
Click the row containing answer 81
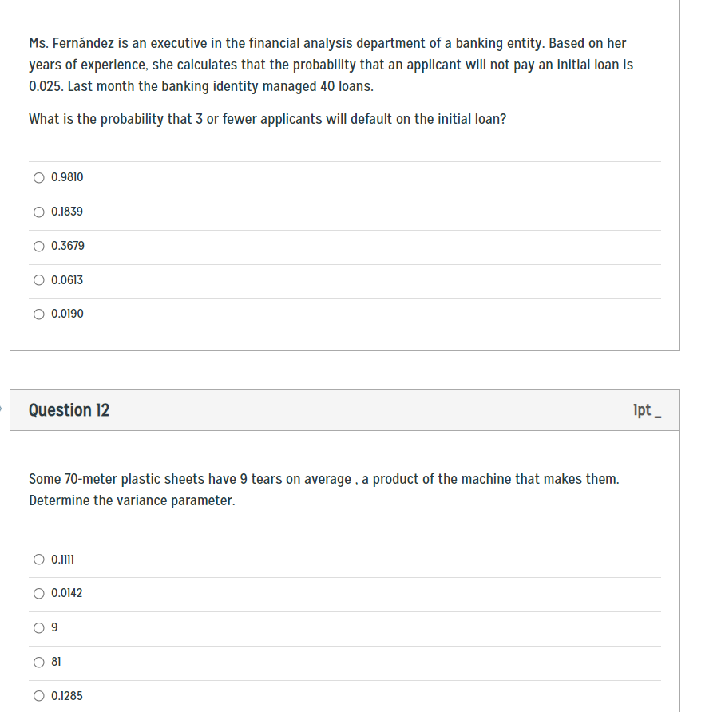[x=343, y=662]
